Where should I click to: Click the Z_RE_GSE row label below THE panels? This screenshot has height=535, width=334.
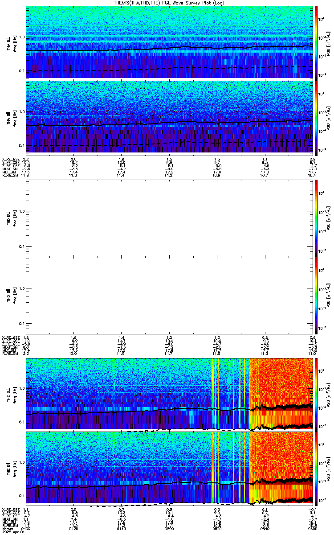[x=10, y=516]
